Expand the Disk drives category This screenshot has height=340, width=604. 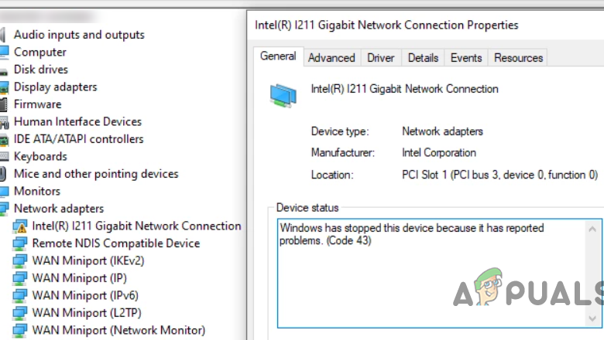(3, 70)
